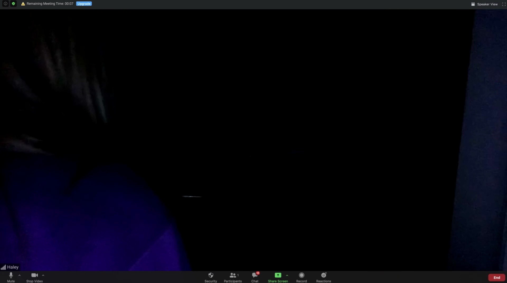Click Remaining Meeting Time text
This screenshot has width=507, height=283.
click(x=50, y=4)
